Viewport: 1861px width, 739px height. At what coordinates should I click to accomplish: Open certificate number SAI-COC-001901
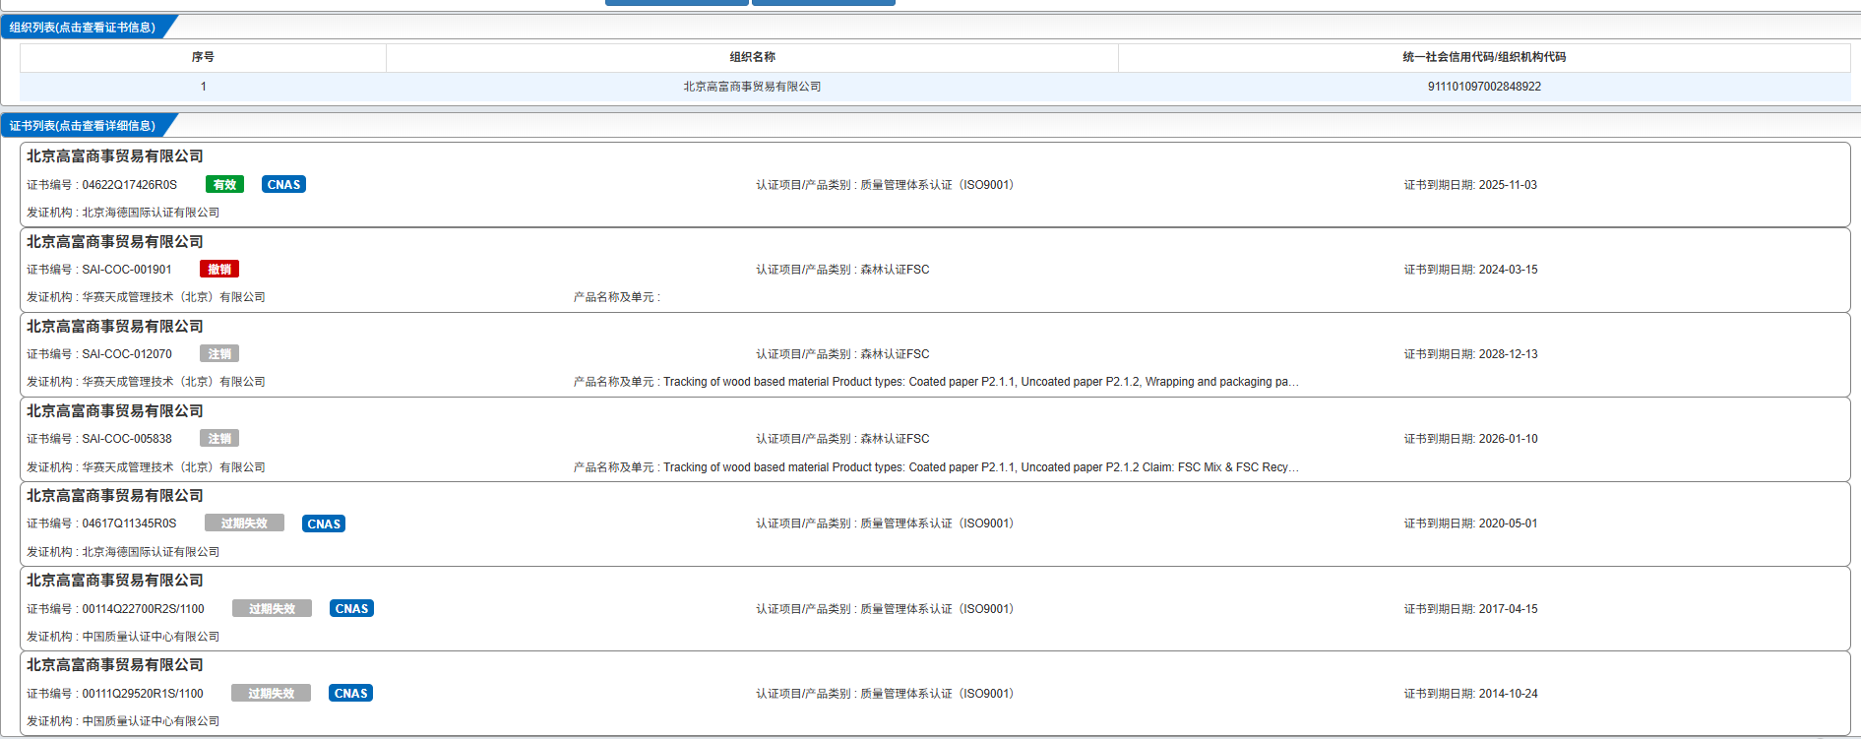(126, 270)
